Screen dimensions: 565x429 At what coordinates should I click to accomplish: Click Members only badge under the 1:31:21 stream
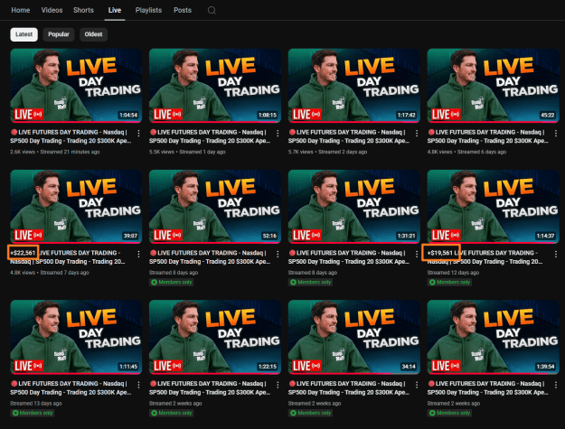pyautogui.click(x=311, y=282)
